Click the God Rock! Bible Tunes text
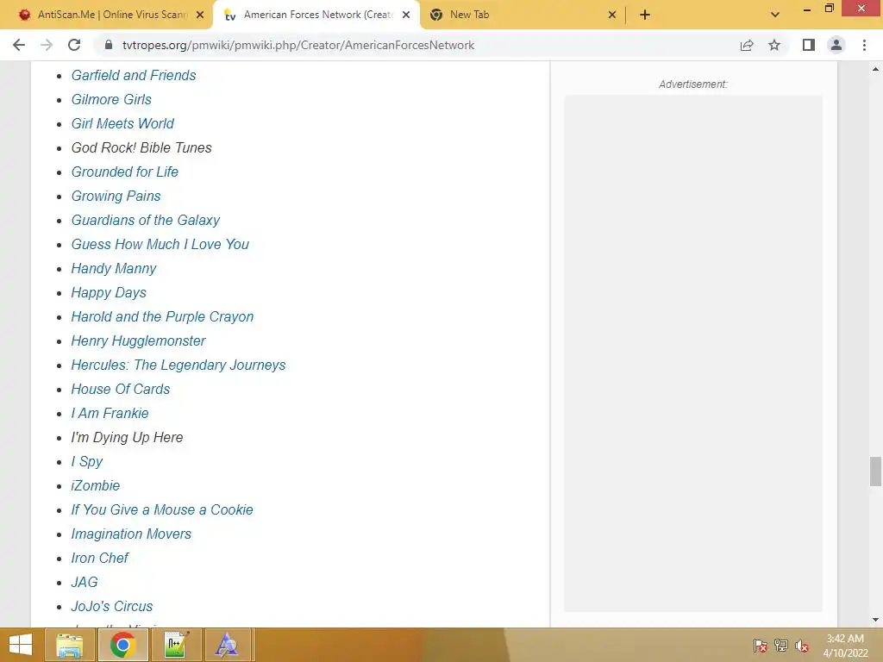The image size is (883, 662). (x=141, y=148)
